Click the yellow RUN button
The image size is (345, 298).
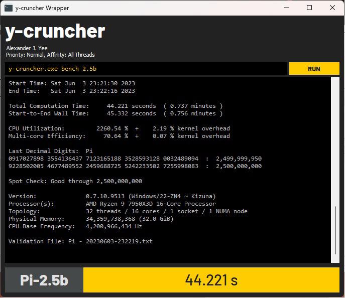click(314, 69)
